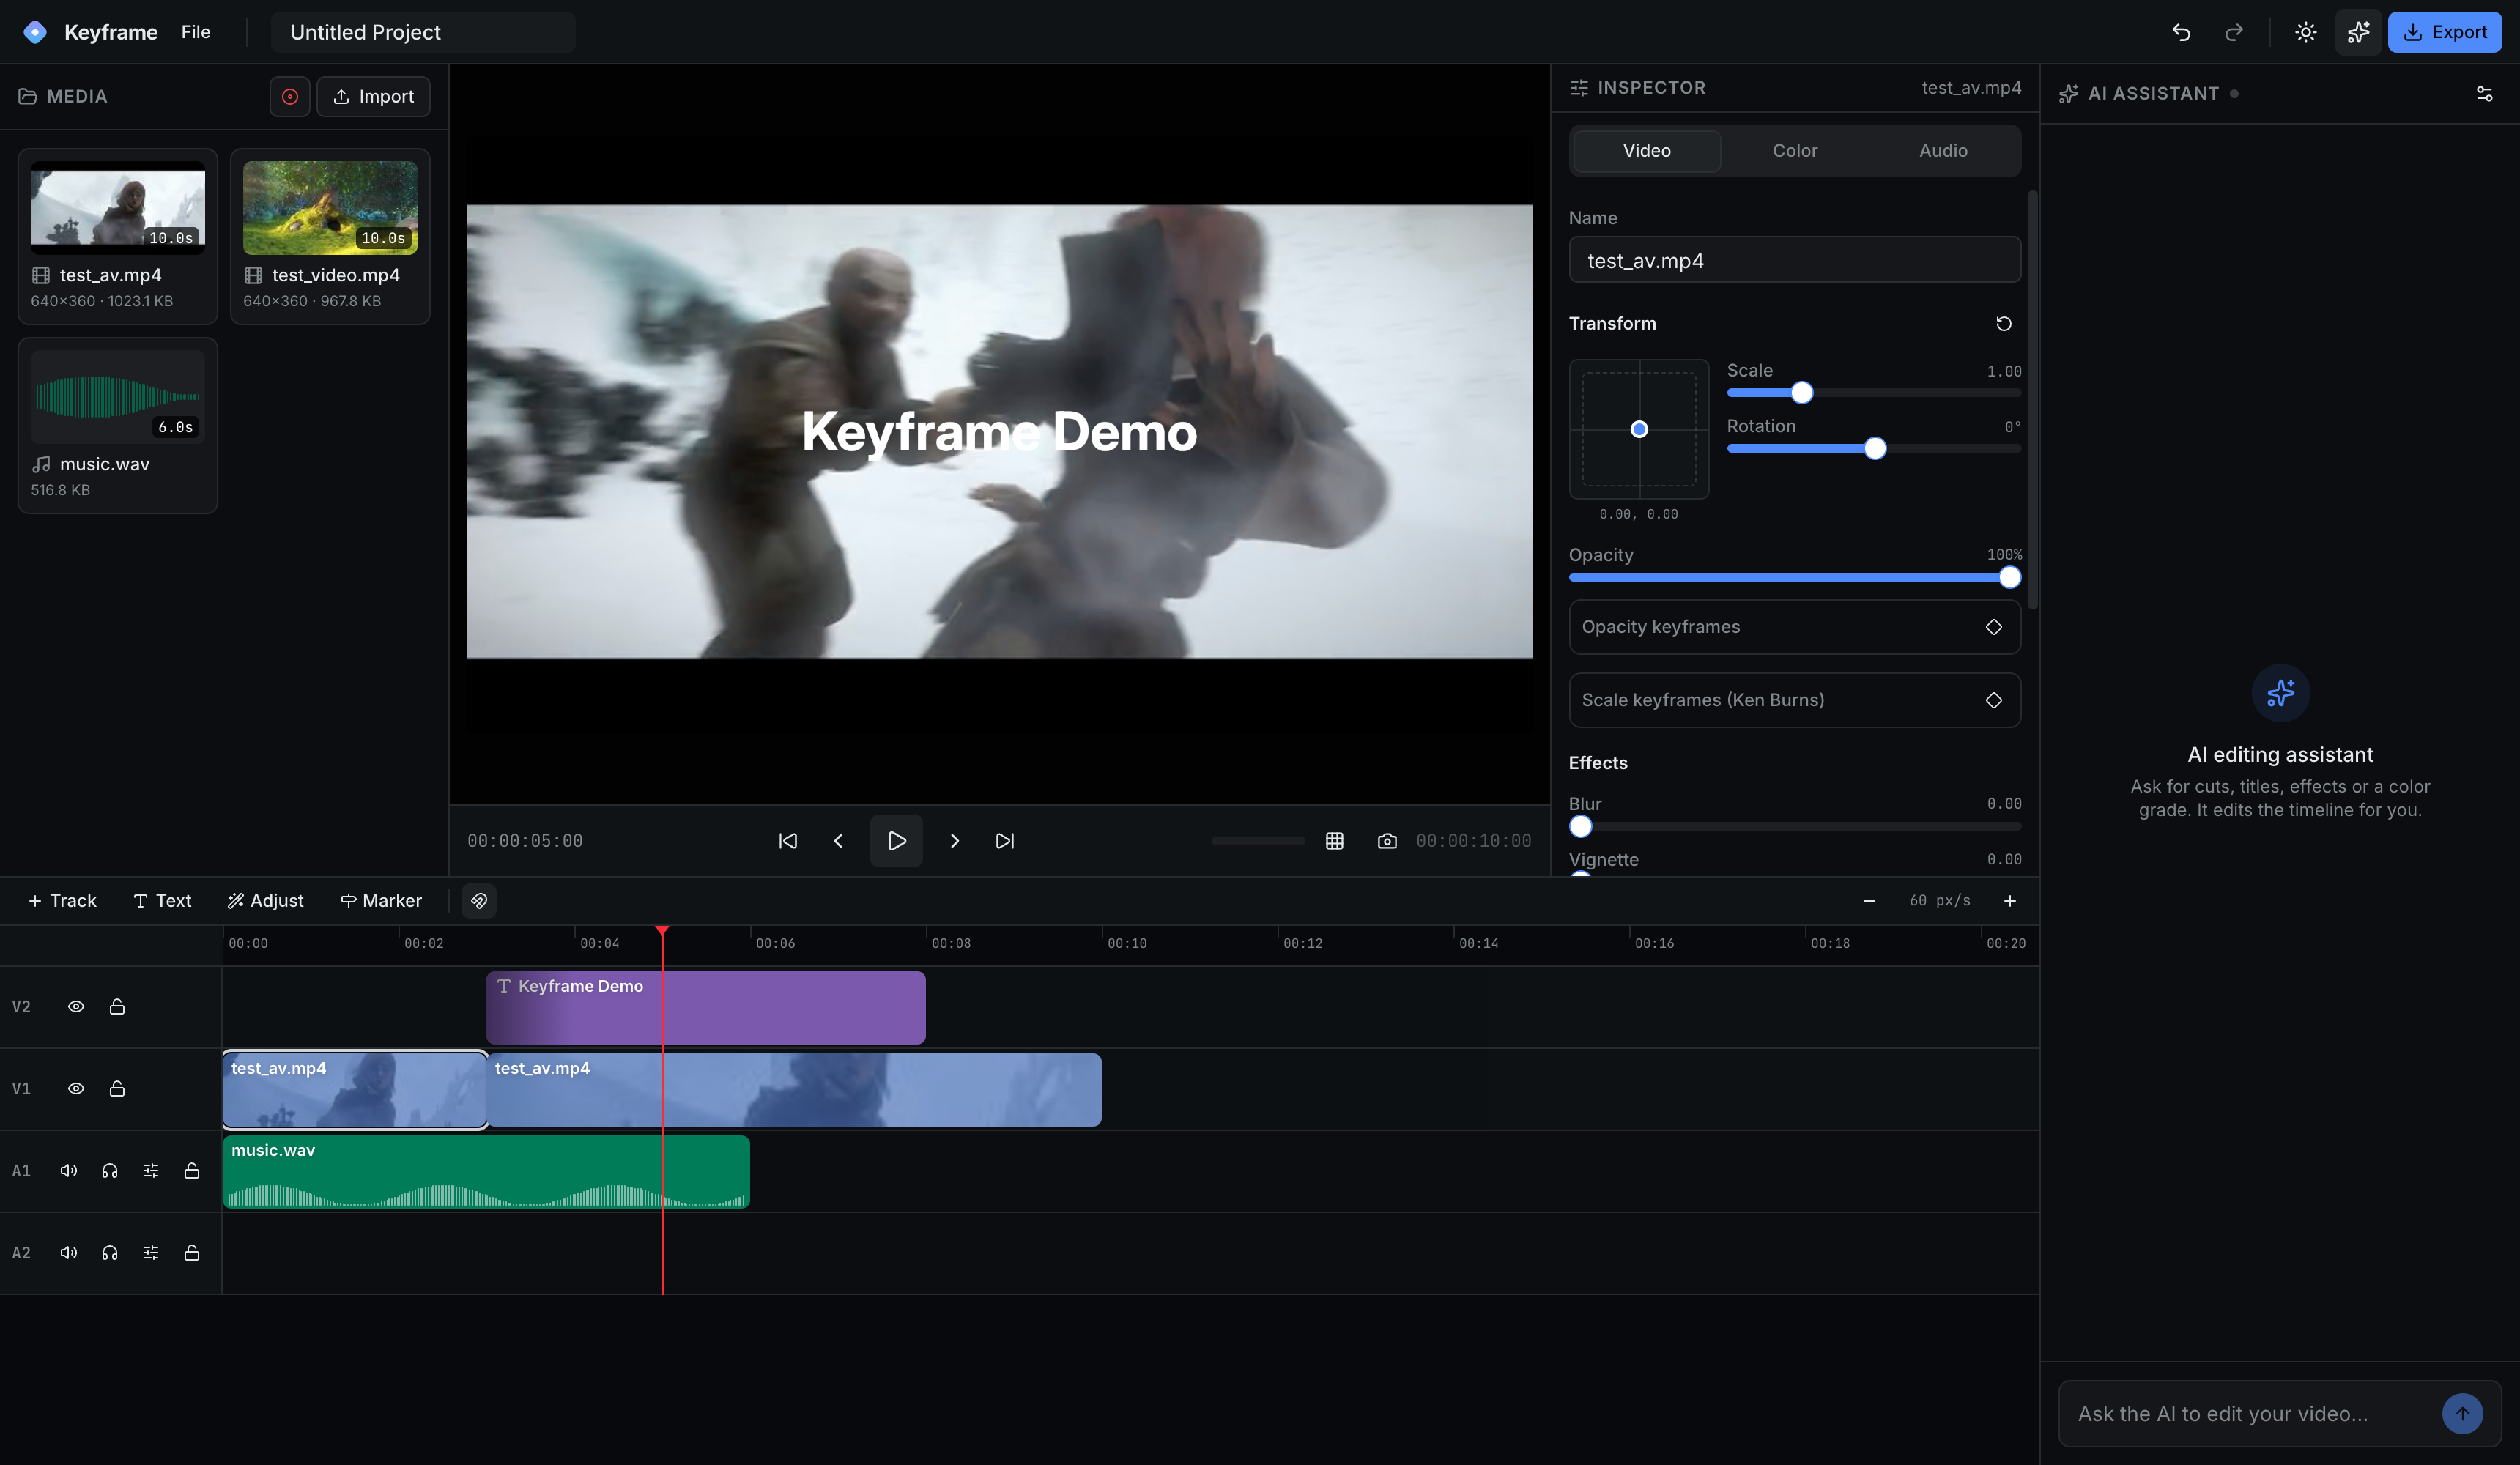
Task: Click the red playhead marker on ruler
Action: tap(662, 932)
